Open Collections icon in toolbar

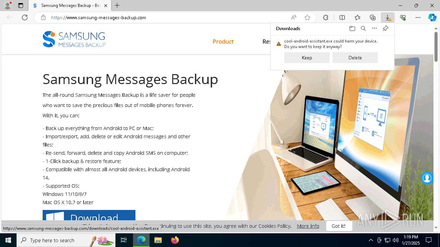pos(373,17)
